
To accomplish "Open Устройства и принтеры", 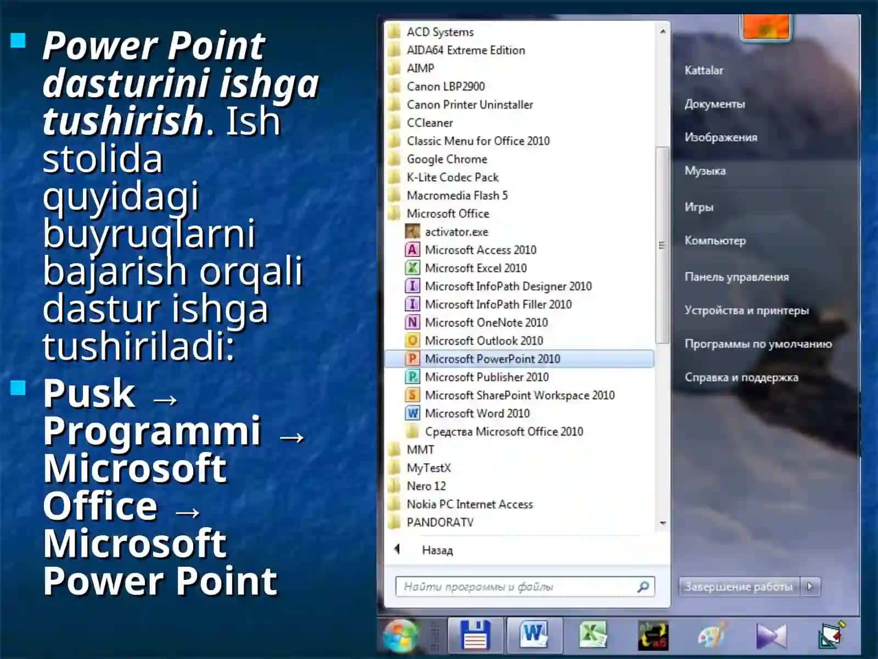I will pos(746,310).
